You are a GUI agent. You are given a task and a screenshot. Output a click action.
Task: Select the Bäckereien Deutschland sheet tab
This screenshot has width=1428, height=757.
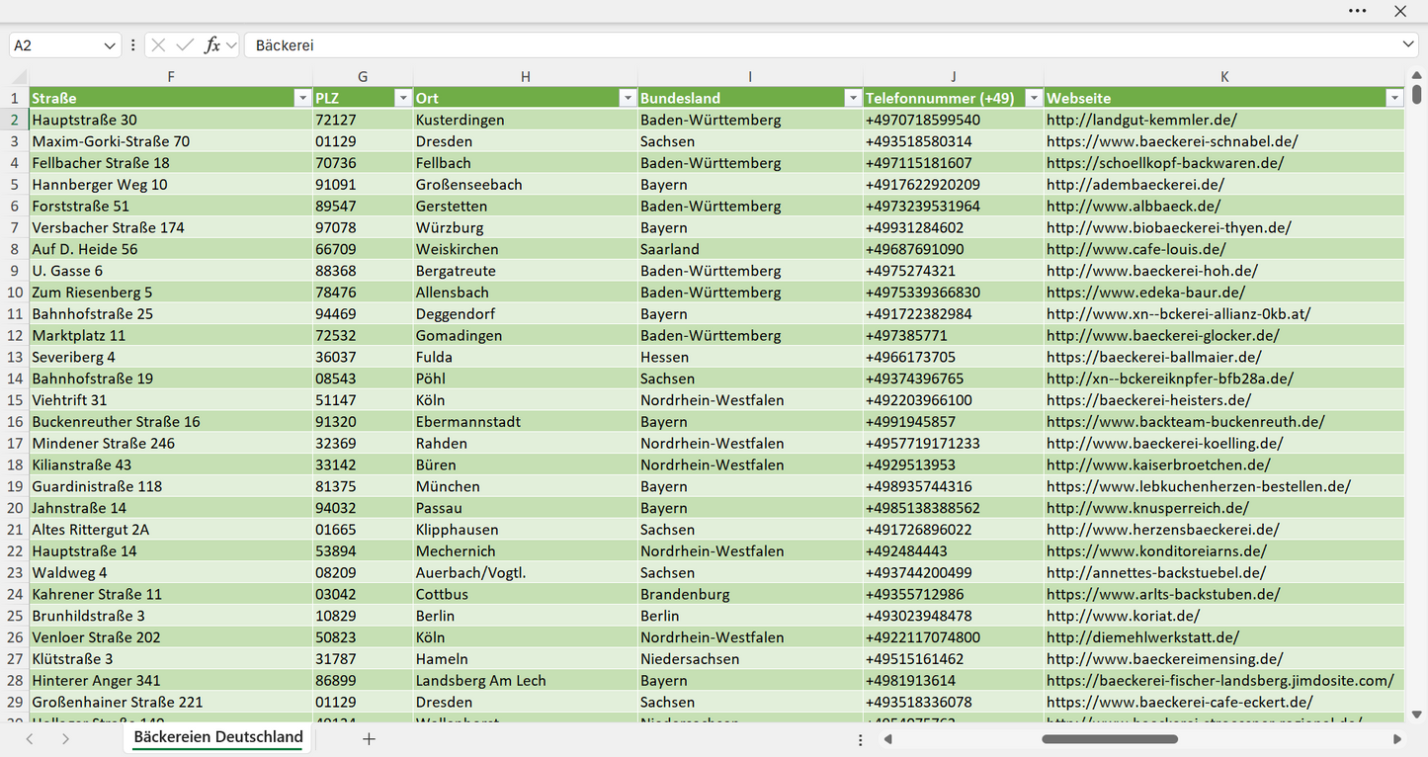click(218, 737)
